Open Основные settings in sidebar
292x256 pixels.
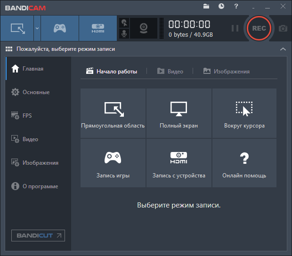(x=38, y=92)
